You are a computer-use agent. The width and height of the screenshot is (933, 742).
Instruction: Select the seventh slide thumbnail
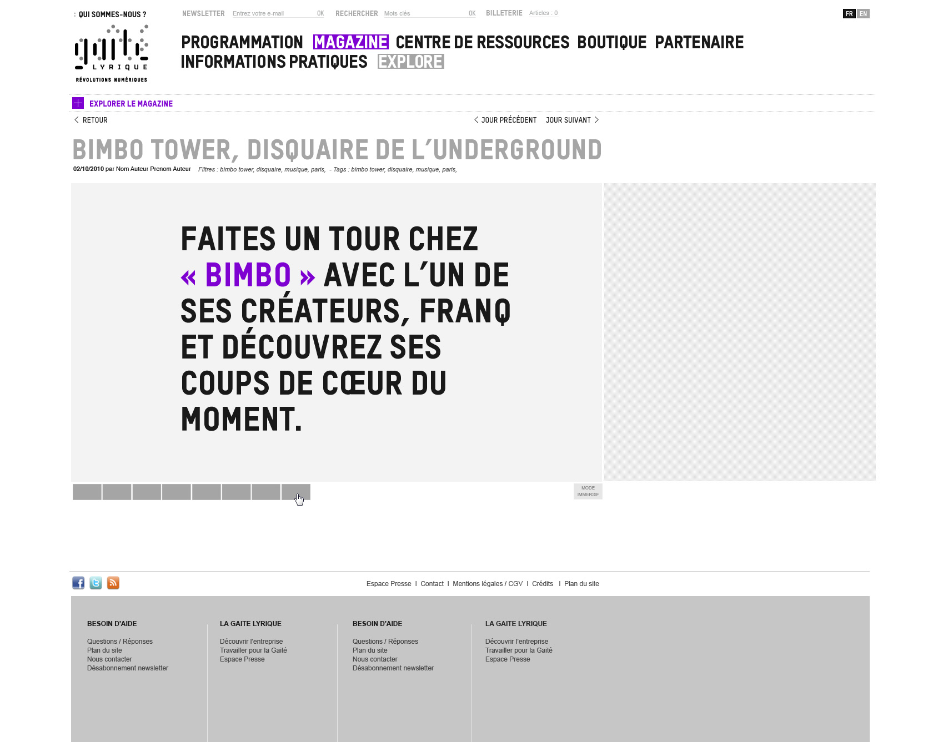coord(266,492)
